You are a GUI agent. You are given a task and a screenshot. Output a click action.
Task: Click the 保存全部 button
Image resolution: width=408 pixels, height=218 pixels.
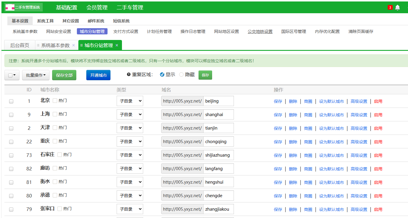point(64,75)
